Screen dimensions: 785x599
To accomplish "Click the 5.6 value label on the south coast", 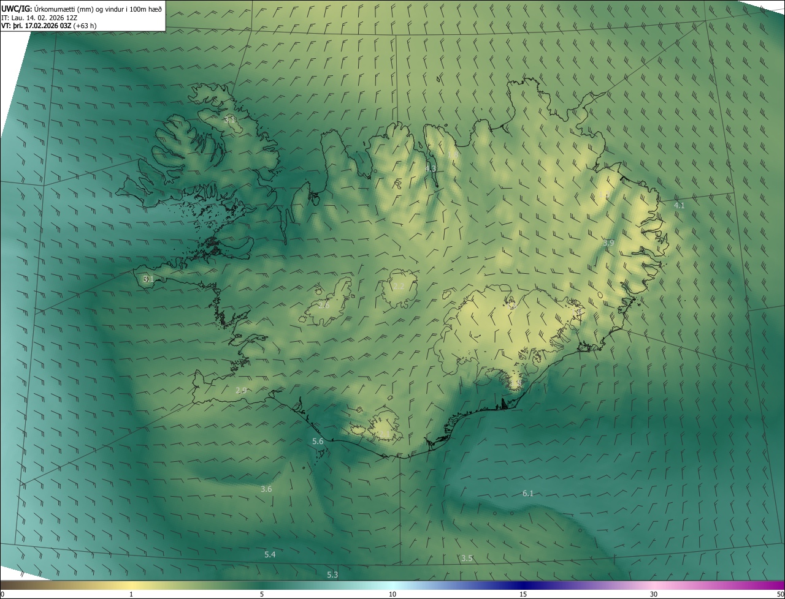I will 318,441.
